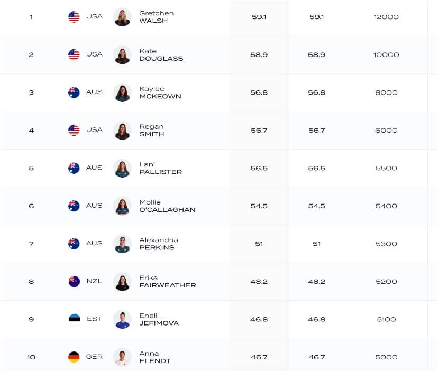This screenshot has height=371, width=438.
Task: Click the Estonian flag beside Eneli Jefimova
Action: (74, 319)
